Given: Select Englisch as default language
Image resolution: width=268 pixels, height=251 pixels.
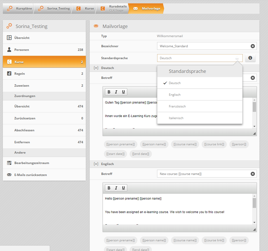Looking at the screenshot, I should point(175,95).
